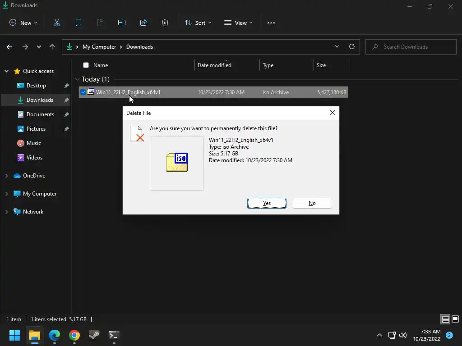Click the Paste clipboard icon in toolbar
Viewport: 462px width, 346px height.
pyautogui.click(x=100, y=23)
